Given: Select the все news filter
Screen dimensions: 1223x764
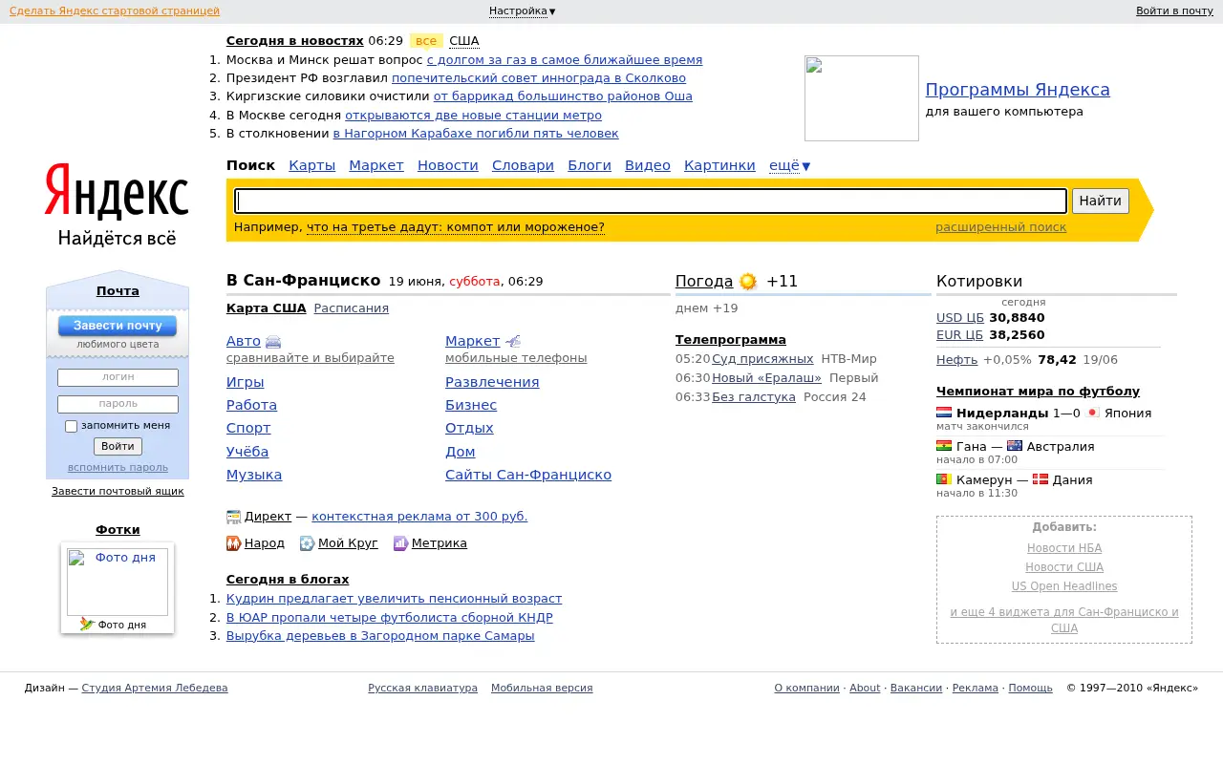Looking at the screenshot, I should (x=426, y=41).
